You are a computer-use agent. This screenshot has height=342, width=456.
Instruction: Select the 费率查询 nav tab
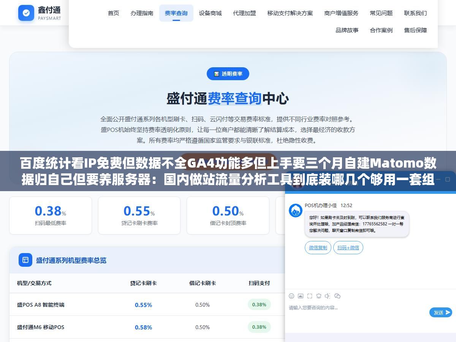coord(176,13)
